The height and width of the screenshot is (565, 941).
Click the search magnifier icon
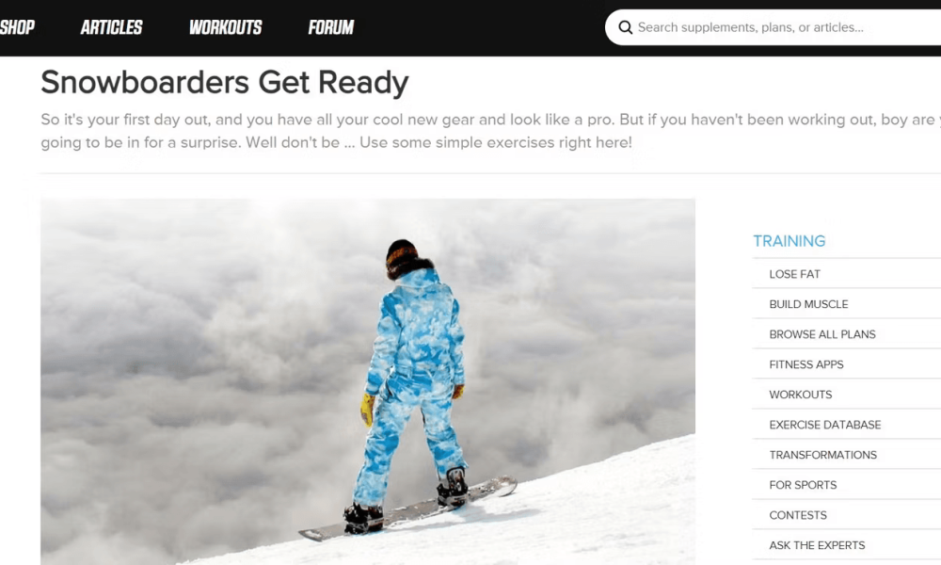coord(626,27)
